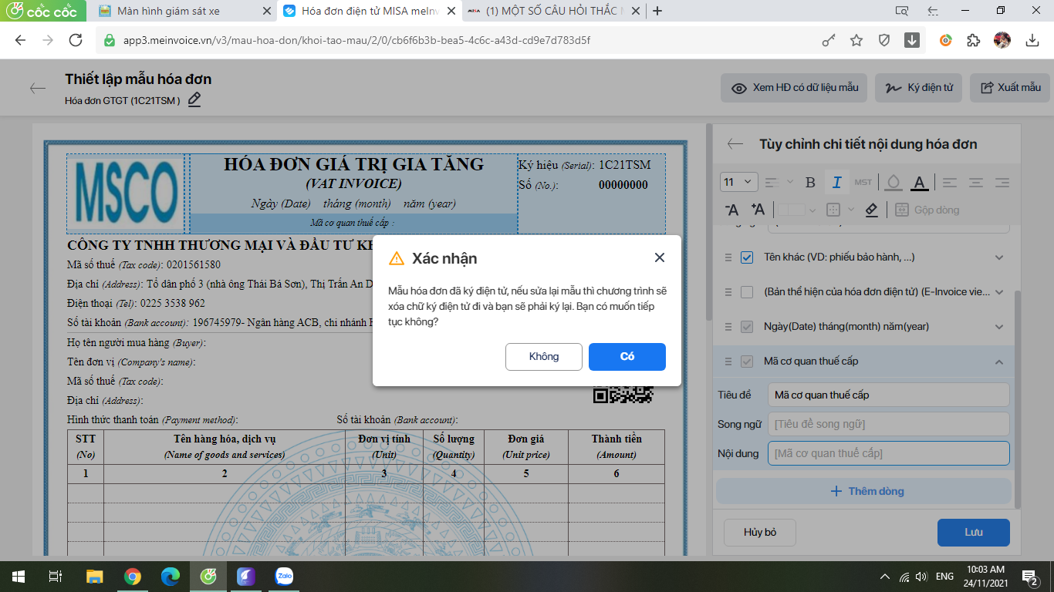Image resolution: width=1054 pixels, height=592 pixels.
Task: Decrease font size with minus-A icon
Action: (x=732, y=210)
